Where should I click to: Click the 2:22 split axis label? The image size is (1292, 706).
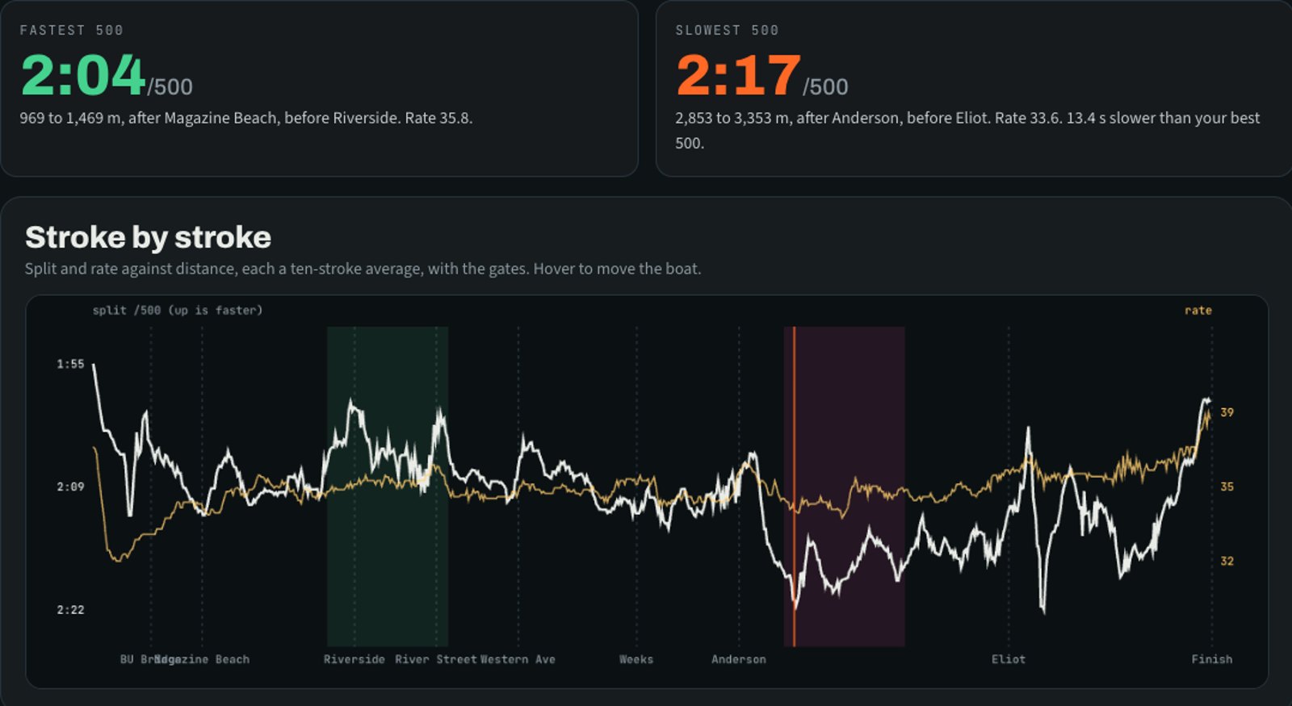tap(70, 609)
